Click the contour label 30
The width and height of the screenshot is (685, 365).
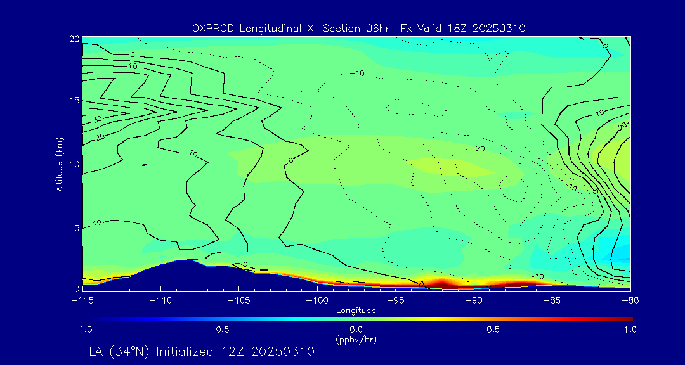(x=97, y=118)
